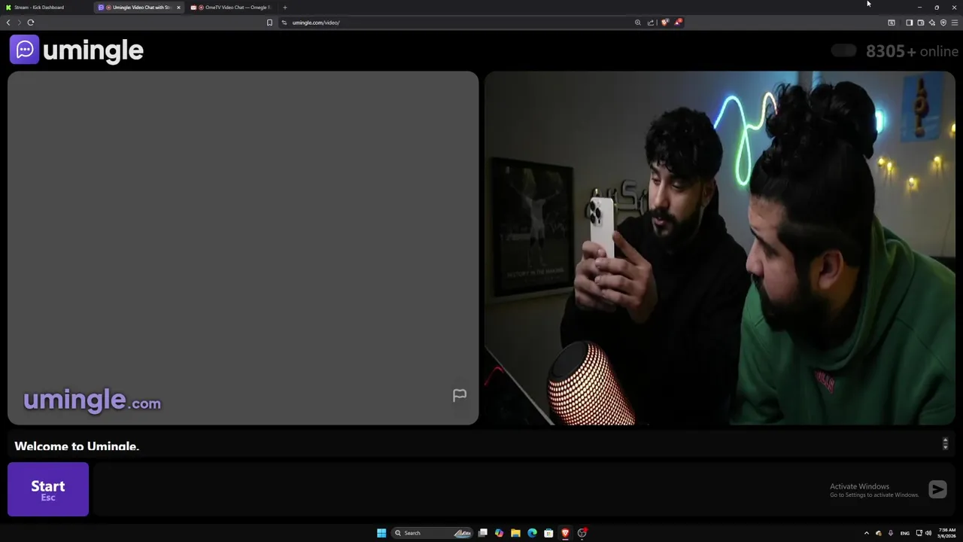This screenshot has width=963, height=542.
Task: Open the Windows Start menu
Action: pos(381,533)
